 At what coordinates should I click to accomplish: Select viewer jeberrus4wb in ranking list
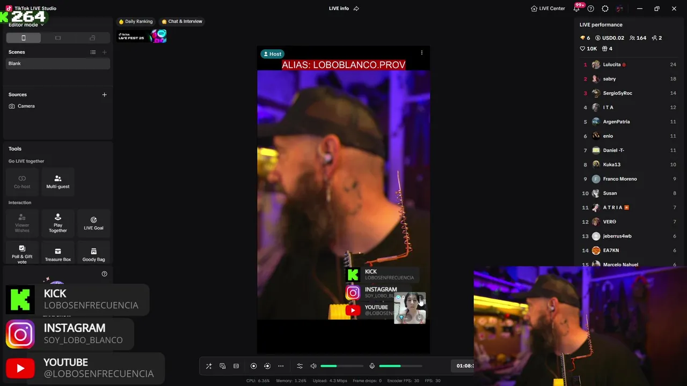point(629,236)
